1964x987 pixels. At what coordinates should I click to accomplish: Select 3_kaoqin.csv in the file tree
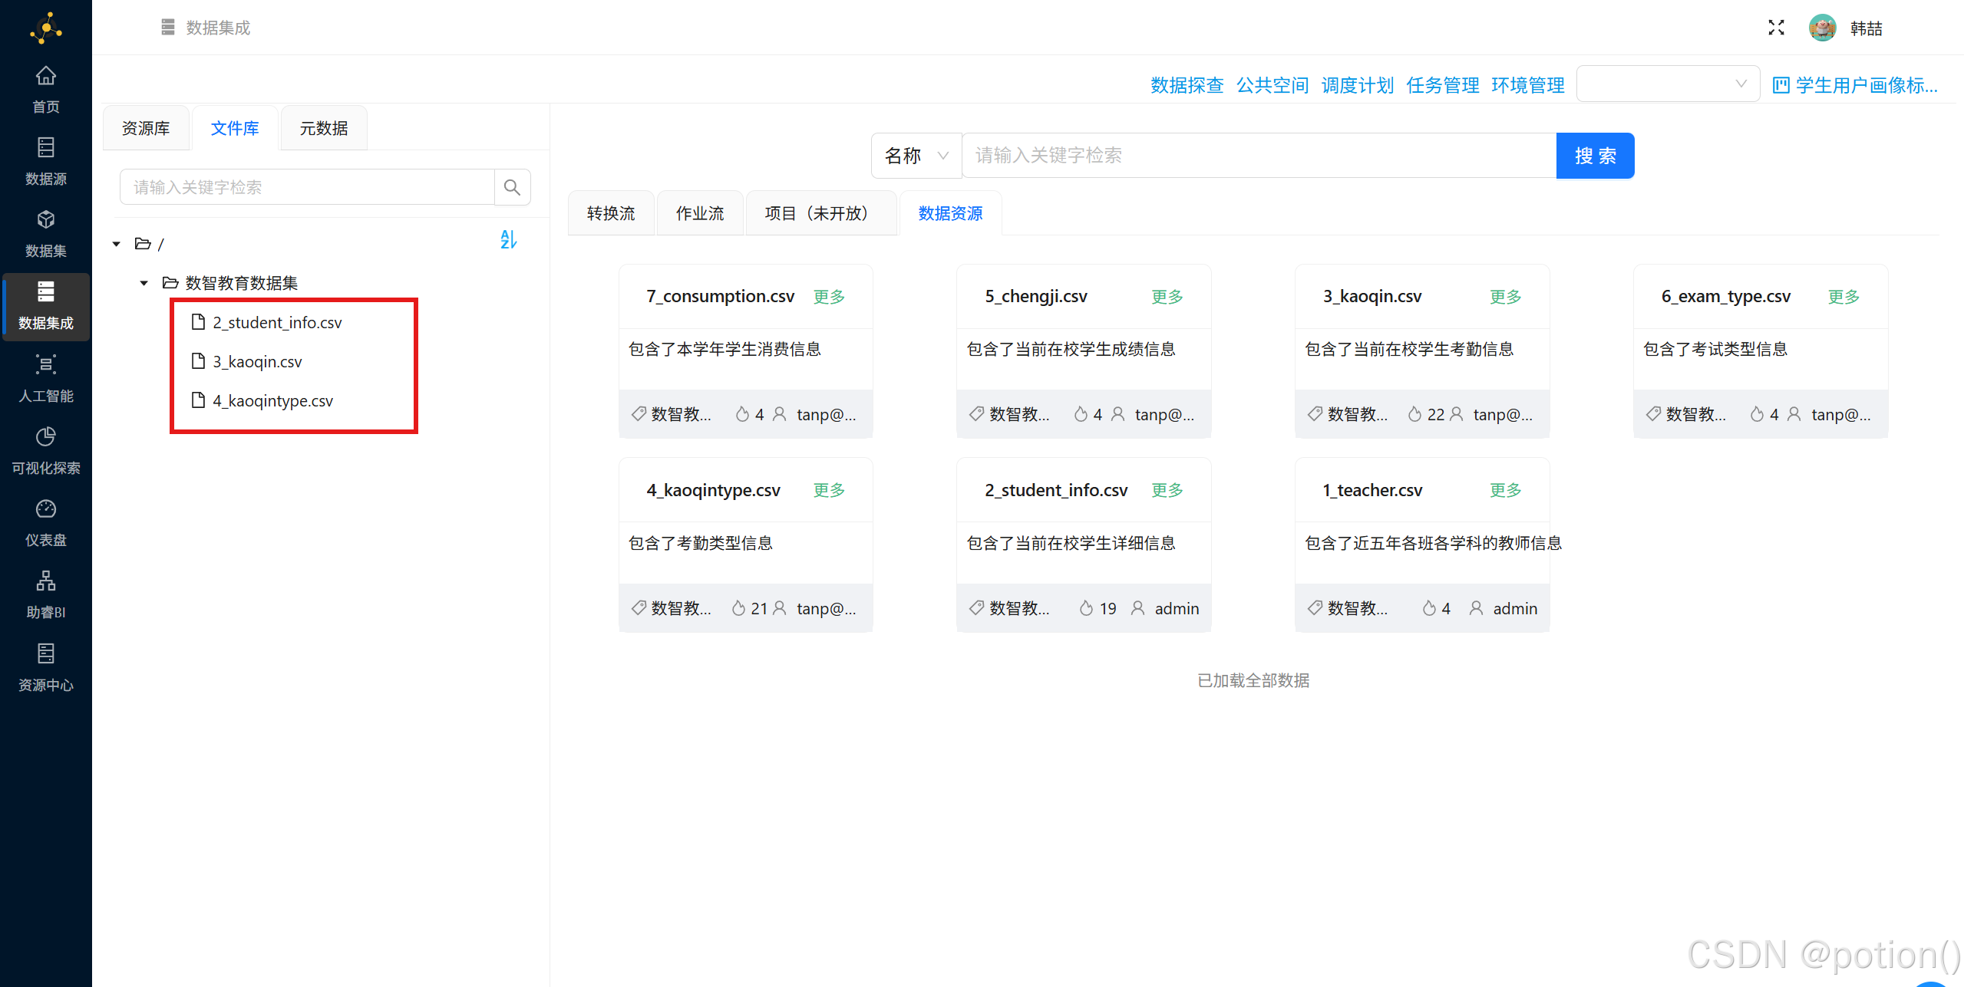pyautogui.click(x=257, y=361)
